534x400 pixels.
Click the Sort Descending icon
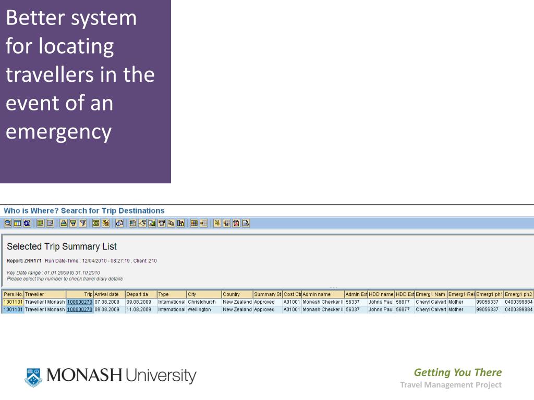click(x=73, y=223)
